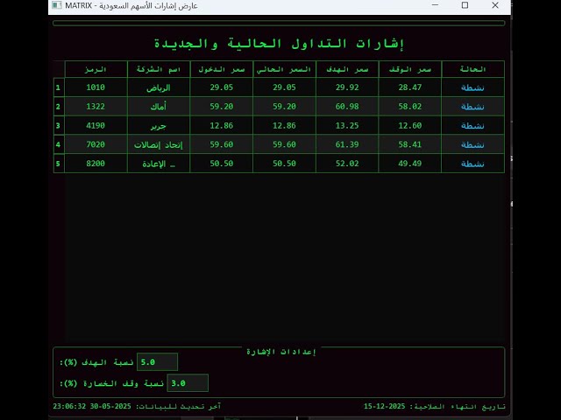Viewport: 561px width, 420px height.
Task: Click current price cell in row 4190
Action: coord(284,125)
